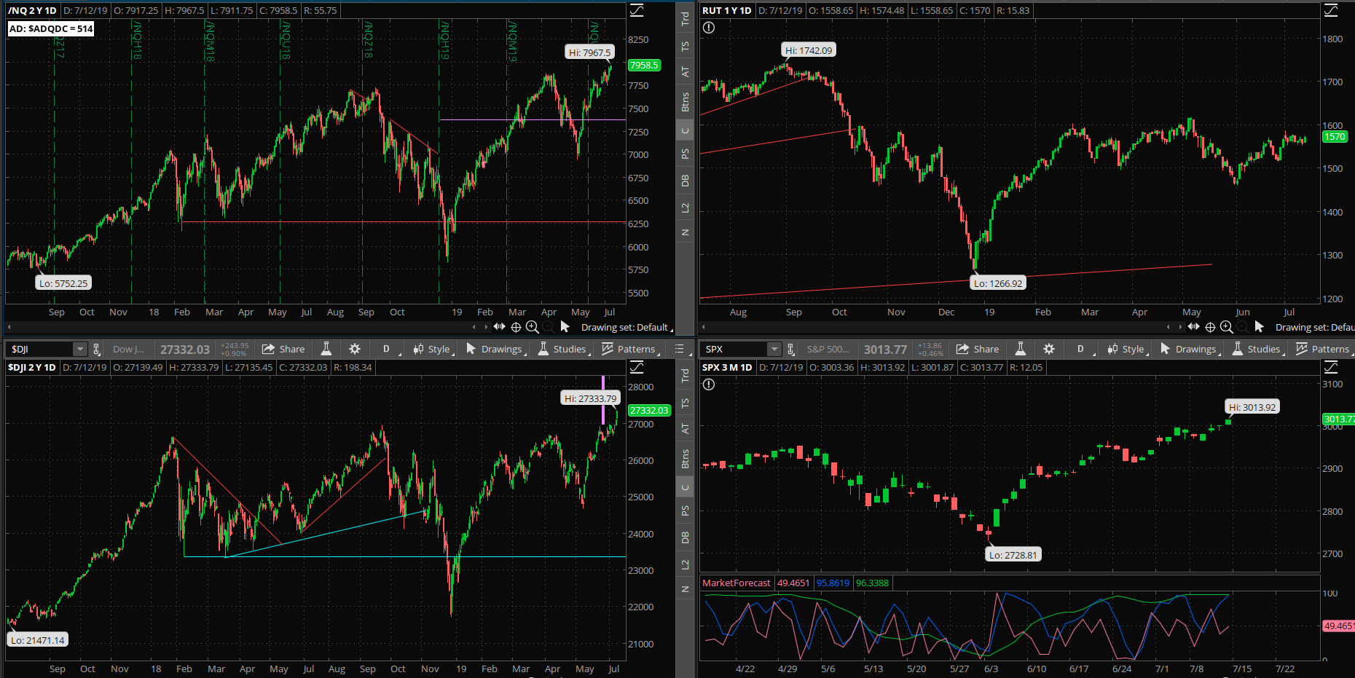Zoom in using magnifier below RUT chart
1355x678 pixels.
point(1227,327)
